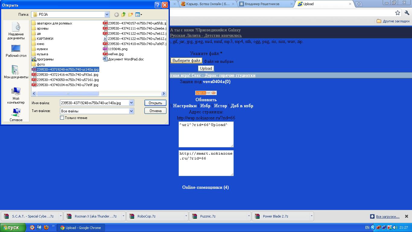Expand the Папка folder dropdown
Image resolution: width=412 pixels, height=232 pixels.
click(x=107, y=14)
